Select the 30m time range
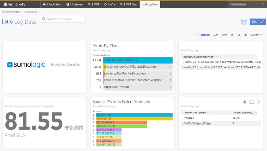The width and height of the screenshot is (267, 151). (x=216, y=35)
